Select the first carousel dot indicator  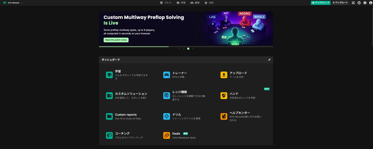[184, 49]
